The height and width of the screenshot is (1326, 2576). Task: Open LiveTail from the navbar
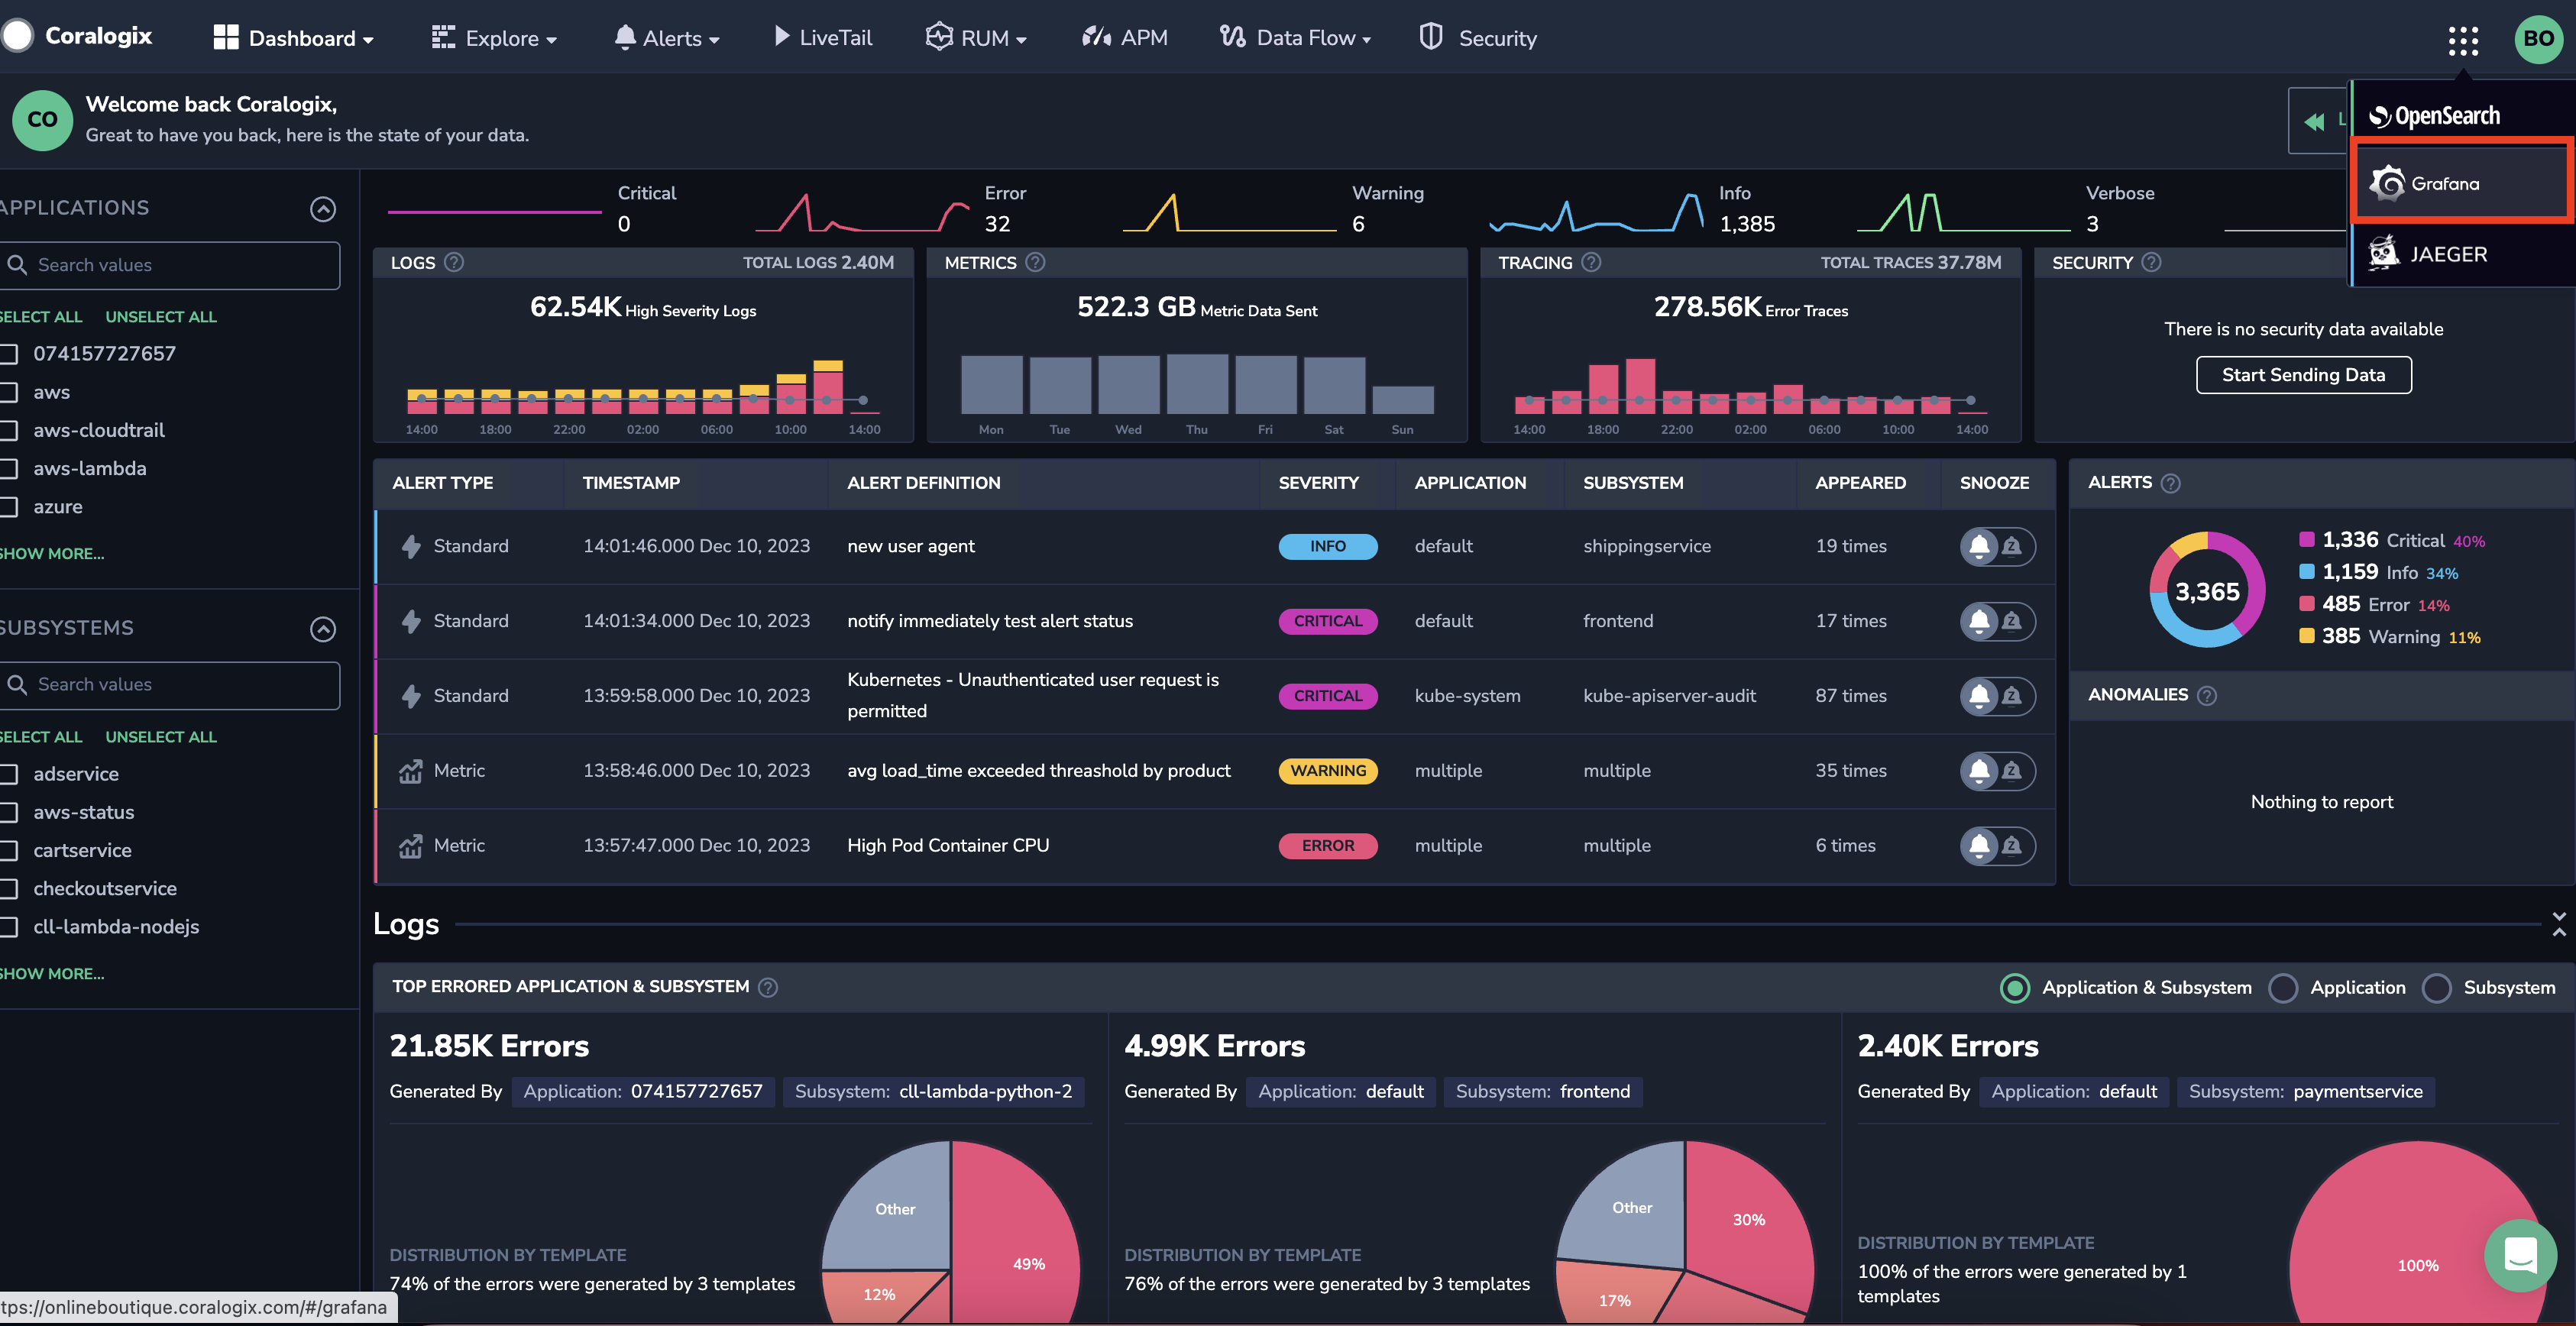pos(823,38)
